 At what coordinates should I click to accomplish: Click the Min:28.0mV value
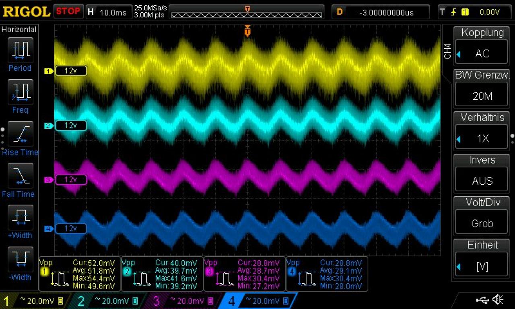coord(341,286)
